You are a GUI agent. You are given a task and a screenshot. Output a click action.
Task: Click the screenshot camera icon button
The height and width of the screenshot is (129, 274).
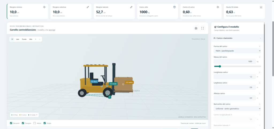196,28
